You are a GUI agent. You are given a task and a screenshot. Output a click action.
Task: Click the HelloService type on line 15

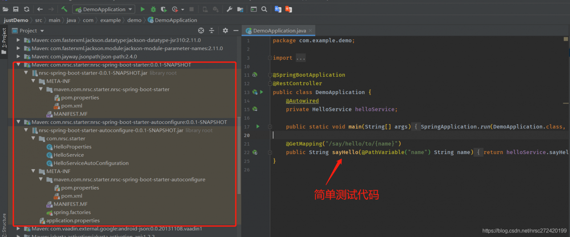click(332, 109)
